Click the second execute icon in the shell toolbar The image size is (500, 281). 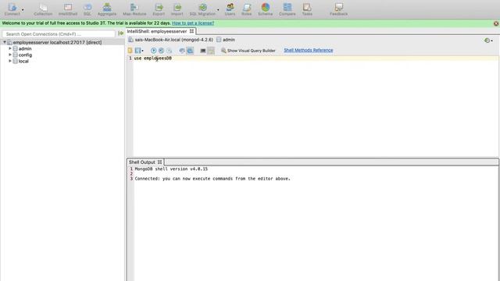[162, 50]
